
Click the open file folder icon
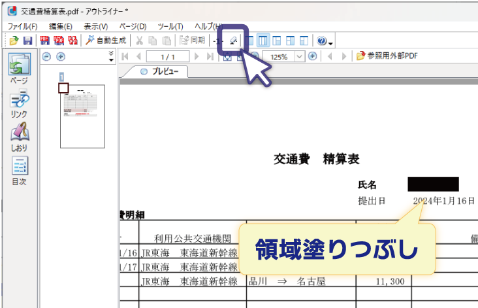13,41
